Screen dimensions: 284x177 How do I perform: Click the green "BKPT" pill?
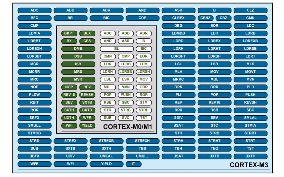pyautogui.click(x=69, y=33)
